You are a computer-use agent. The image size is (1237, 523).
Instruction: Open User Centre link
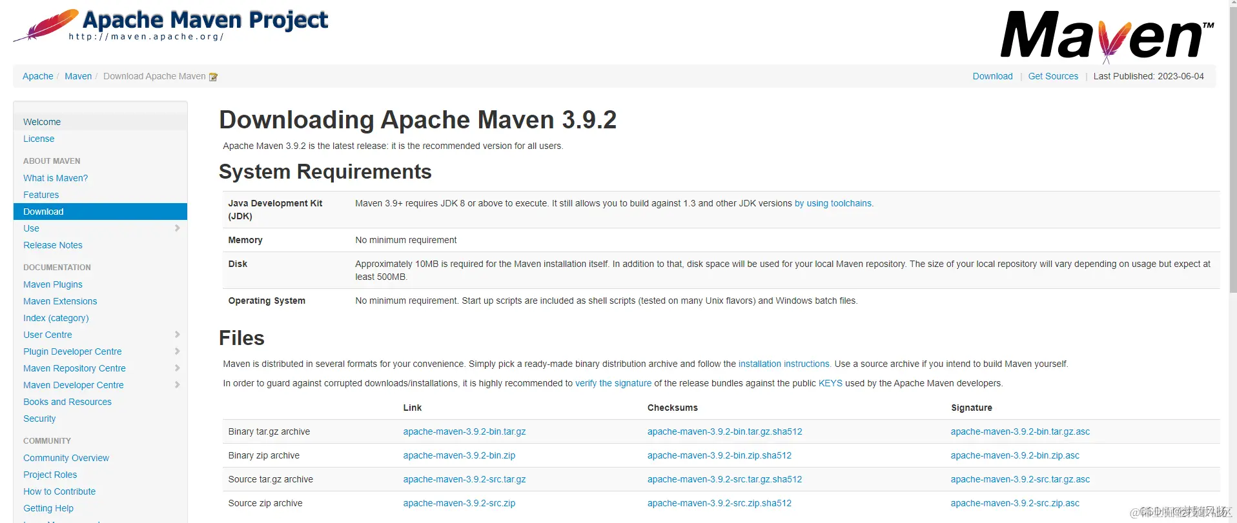coord(48,335)
